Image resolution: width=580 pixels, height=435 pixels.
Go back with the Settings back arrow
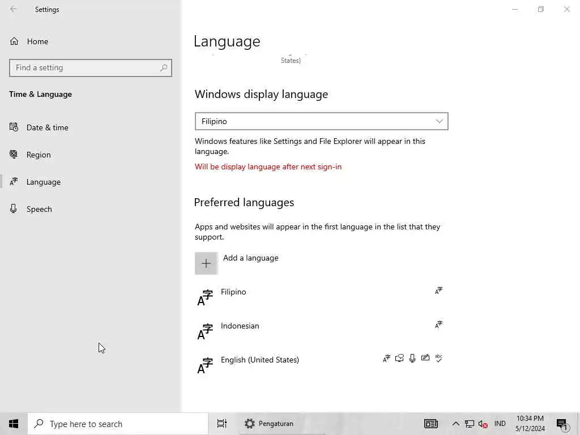[14, 9]
